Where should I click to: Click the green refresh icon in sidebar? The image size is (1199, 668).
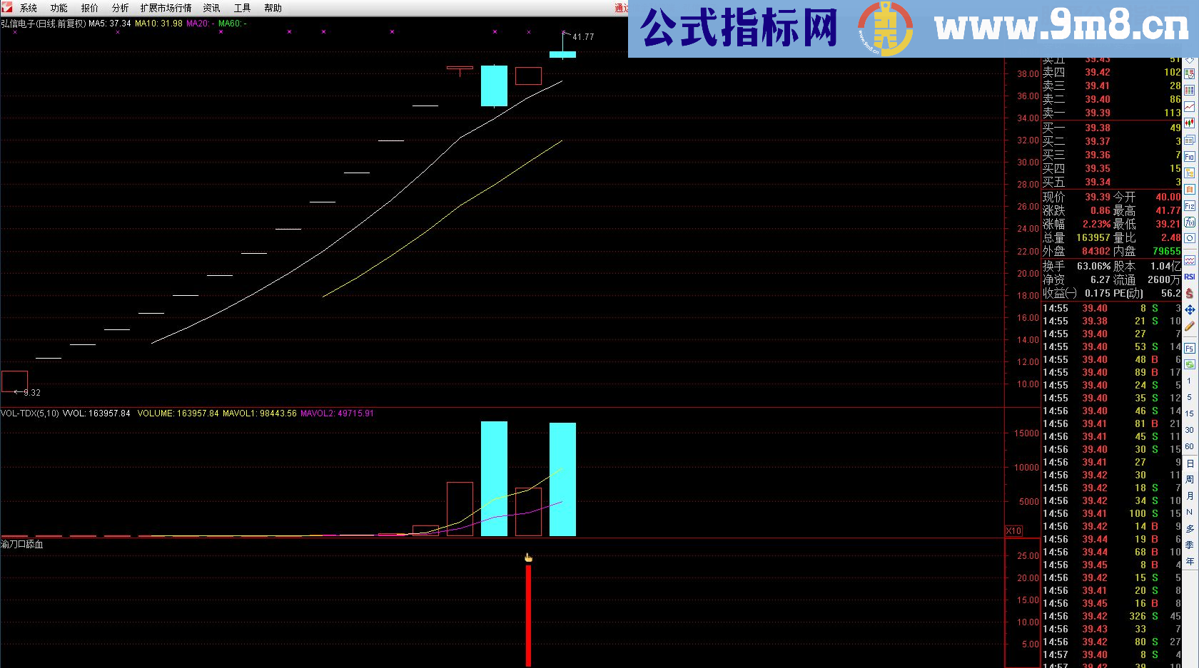coord(1190,364)
